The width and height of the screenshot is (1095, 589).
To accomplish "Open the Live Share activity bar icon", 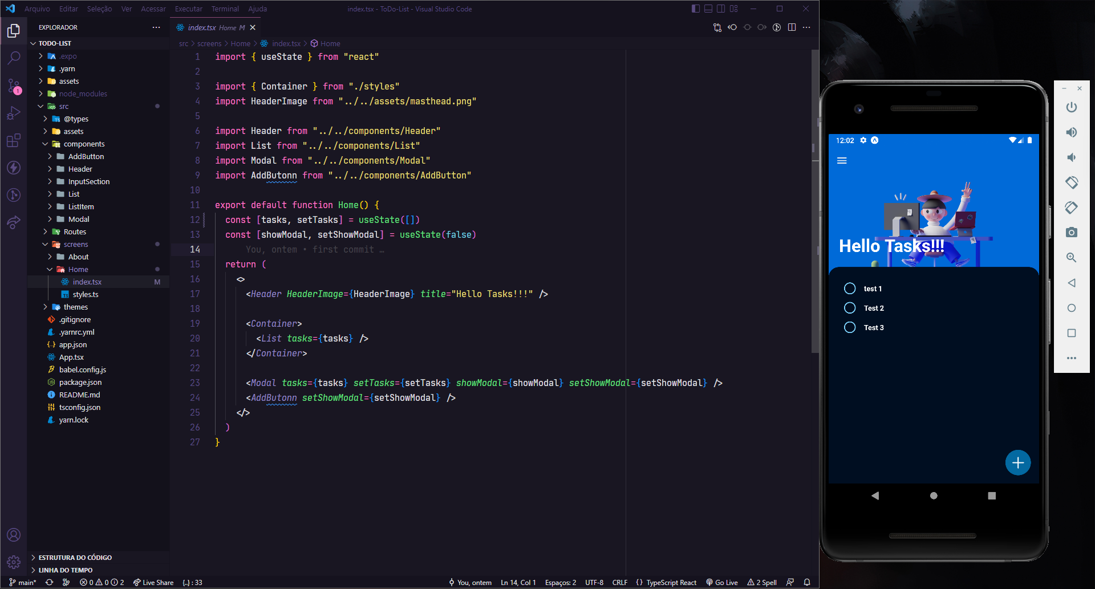I will tap(14, 222).
